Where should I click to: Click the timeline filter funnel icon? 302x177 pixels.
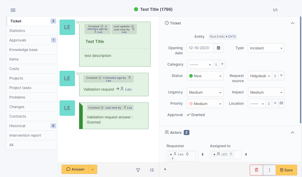[138, 170]
